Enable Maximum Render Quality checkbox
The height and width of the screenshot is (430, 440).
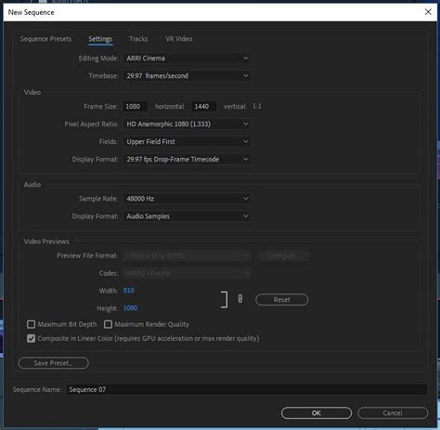108,324
